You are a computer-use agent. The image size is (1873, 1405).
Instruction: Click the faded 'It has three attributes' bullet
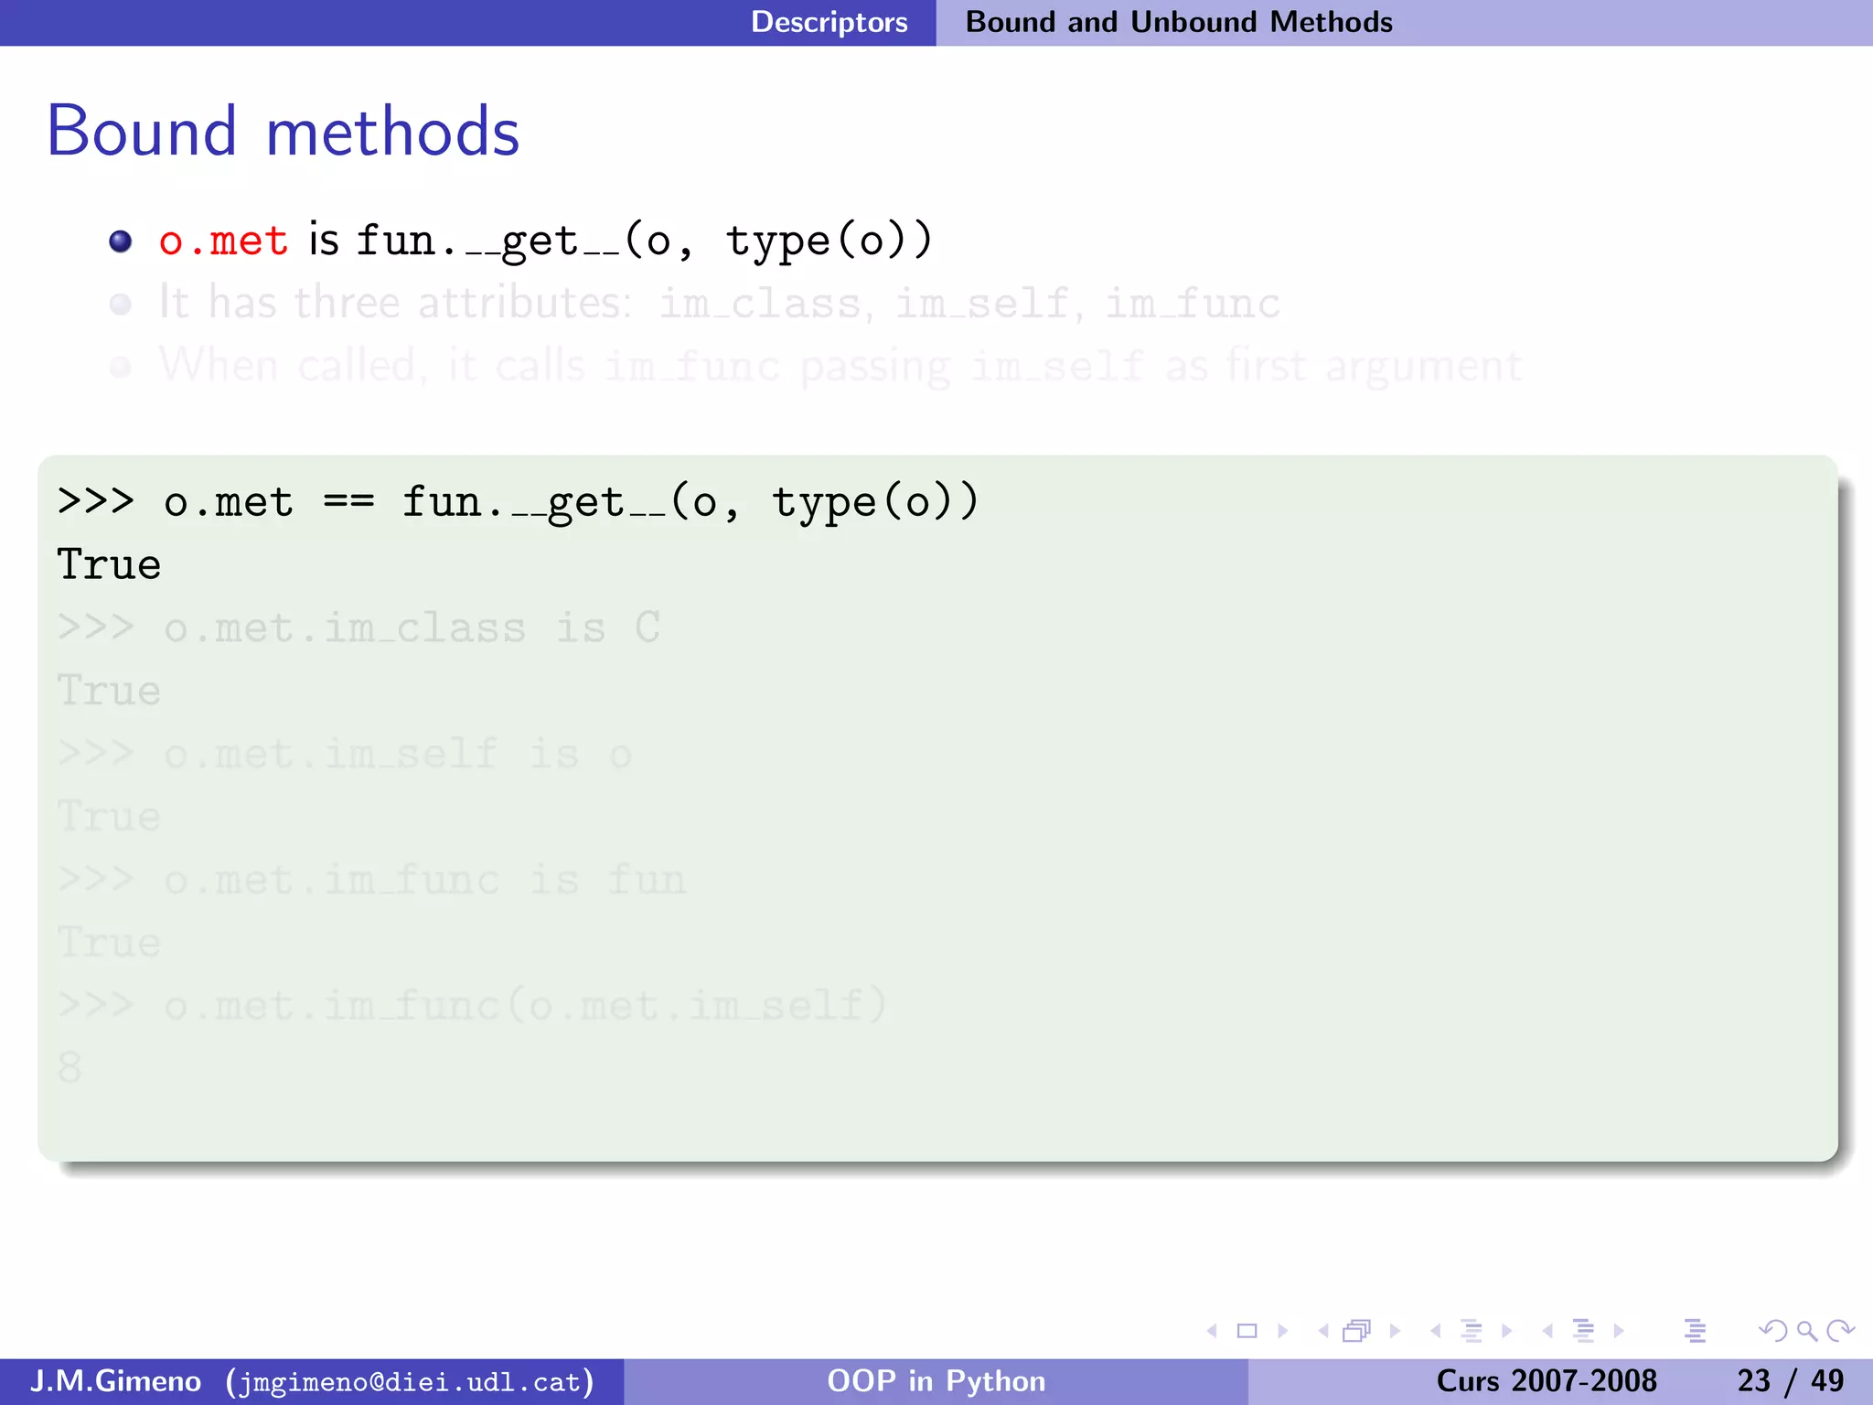click(x=718, y=303)
